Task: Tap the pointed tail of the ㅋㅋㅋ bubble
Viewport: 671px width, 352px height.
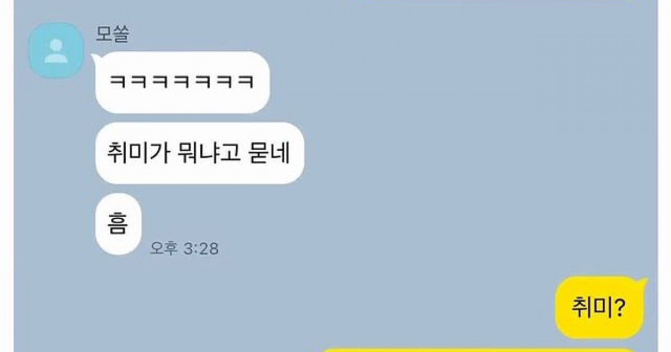Action: coord(95,56)
